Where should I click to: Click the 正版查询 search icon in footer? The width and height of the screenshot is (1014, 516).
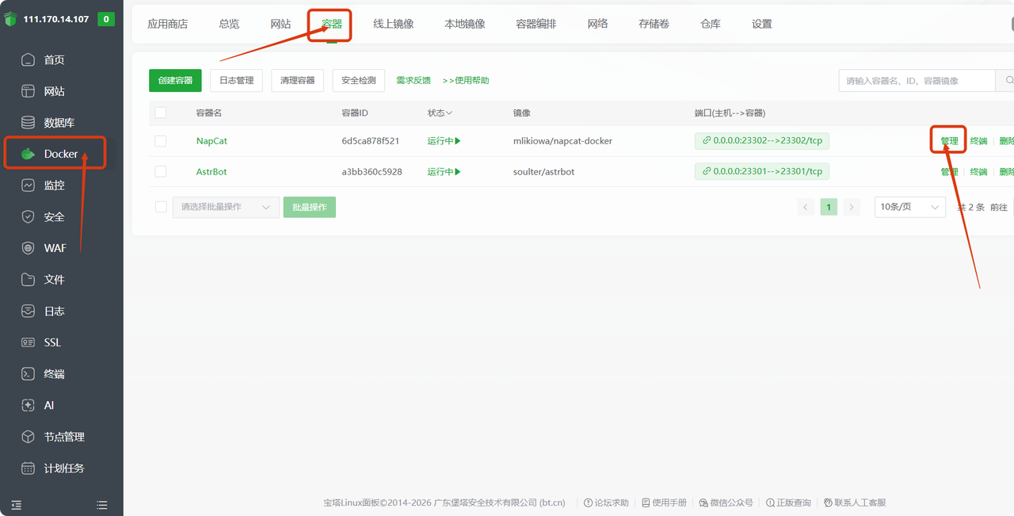[770, 503]
